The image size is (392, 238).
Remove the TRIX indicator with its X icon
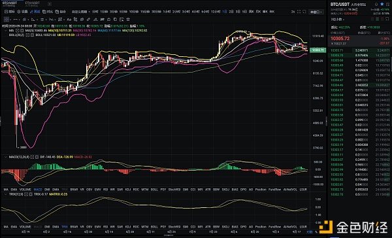click(31, 194)
